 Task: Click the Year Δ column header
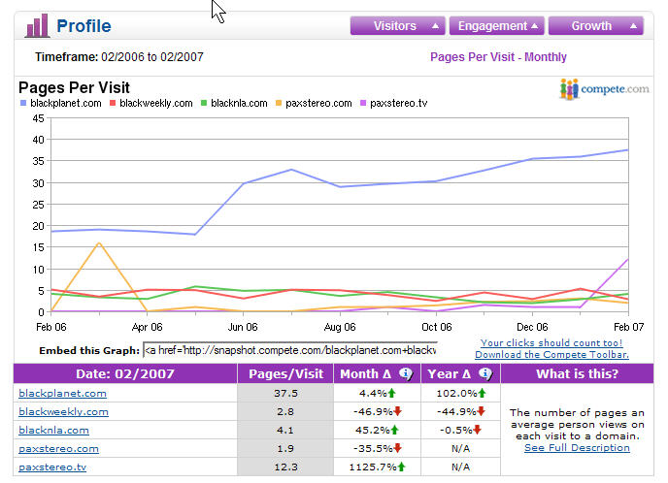(x=460, y=373)
